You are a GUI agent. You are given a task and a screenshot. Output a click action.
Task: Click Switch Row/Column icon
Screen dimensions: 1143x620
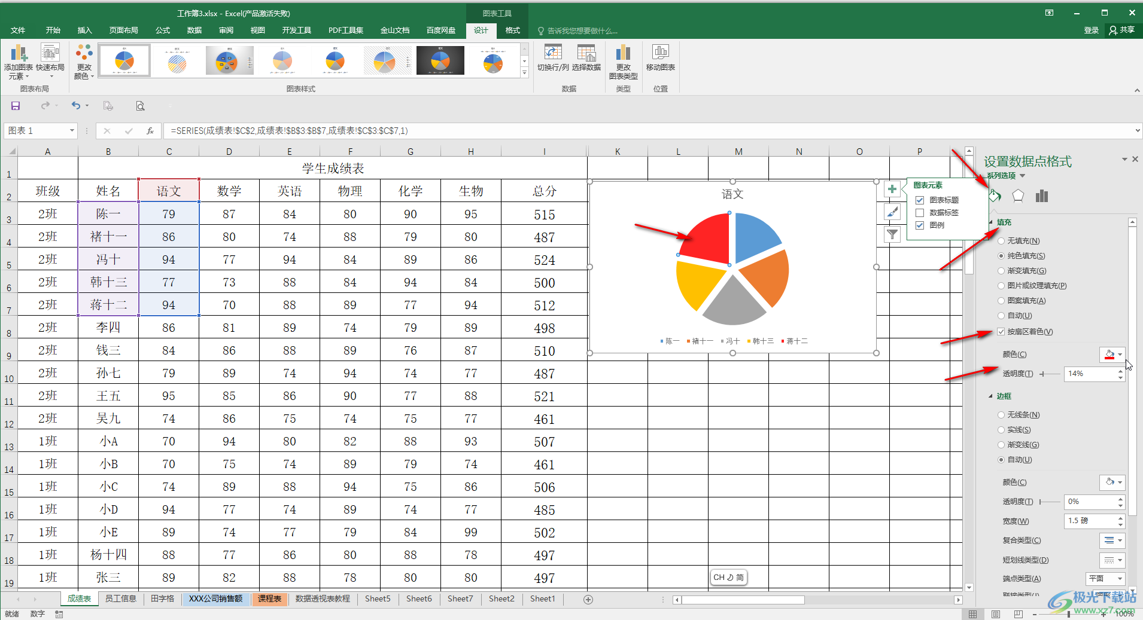coord(553,53)
